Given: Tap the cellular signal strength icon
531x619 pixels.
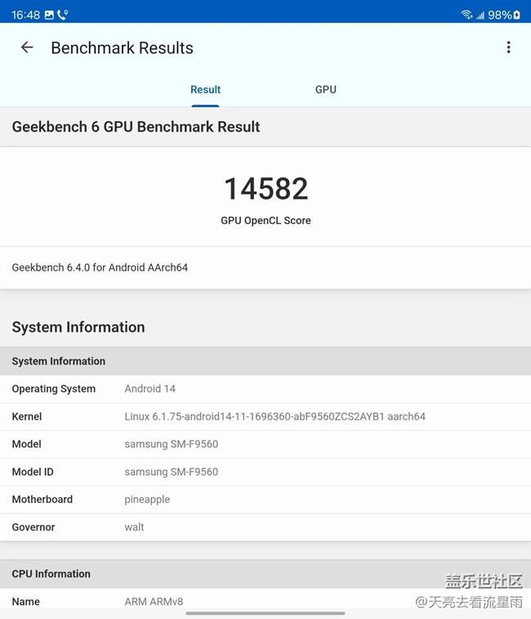Looking at the screenshot, I should 480,15.
